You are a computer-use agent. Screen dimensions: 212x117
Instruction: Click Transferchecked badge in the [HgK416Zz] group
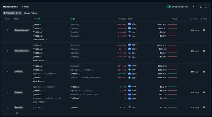pyautogui.click(x=22, y=30)
